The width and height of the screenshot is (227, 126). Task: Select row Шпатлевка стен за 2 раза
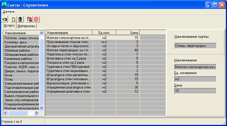[93, 58]
